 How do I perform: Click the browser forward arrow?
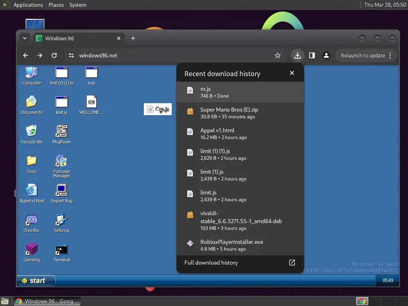click(x=39, y=55)
